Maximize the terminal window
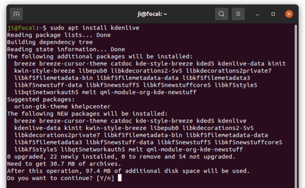 pos(273,14)
